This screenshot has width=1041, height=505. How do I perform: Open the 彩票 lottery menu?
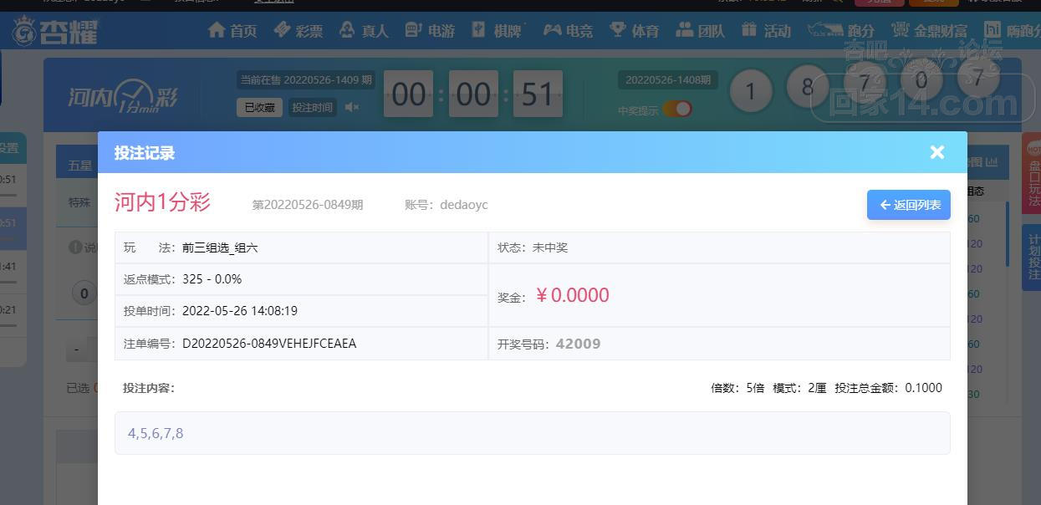299,31
